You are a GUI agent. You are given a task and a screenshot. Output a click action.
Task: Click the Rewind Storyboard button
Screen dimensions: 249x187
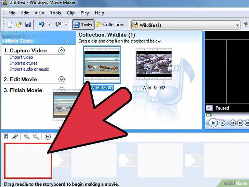48,137
